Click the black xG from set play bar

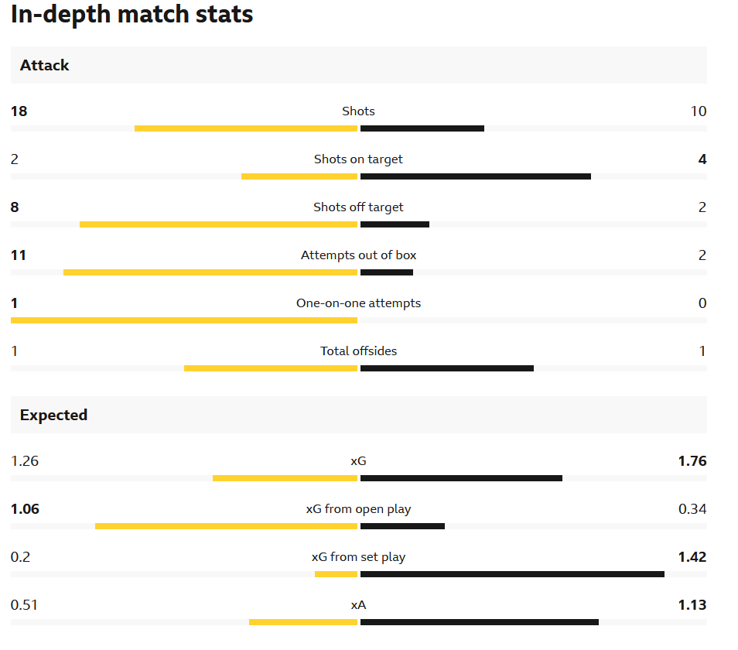tap(512, 574)
